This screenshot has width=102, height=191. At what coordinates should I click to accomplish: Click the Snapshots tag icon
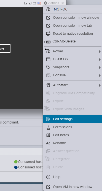coord(48,67)
